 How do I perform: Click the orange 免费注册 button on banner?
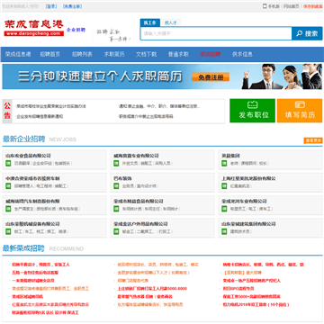coord(211,77)
